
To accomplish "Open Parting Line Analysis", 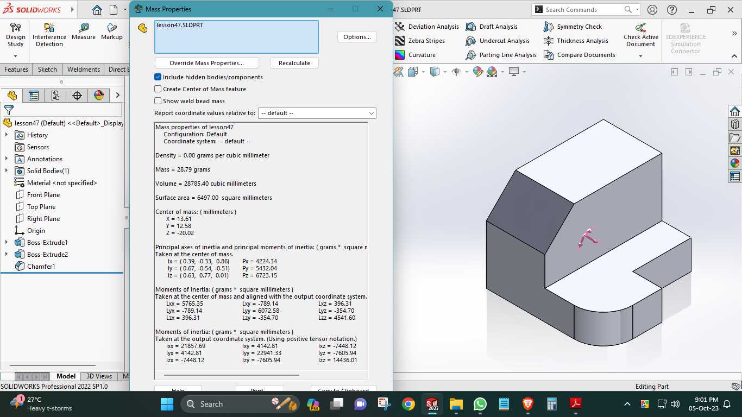I will (x=501, y=55).
